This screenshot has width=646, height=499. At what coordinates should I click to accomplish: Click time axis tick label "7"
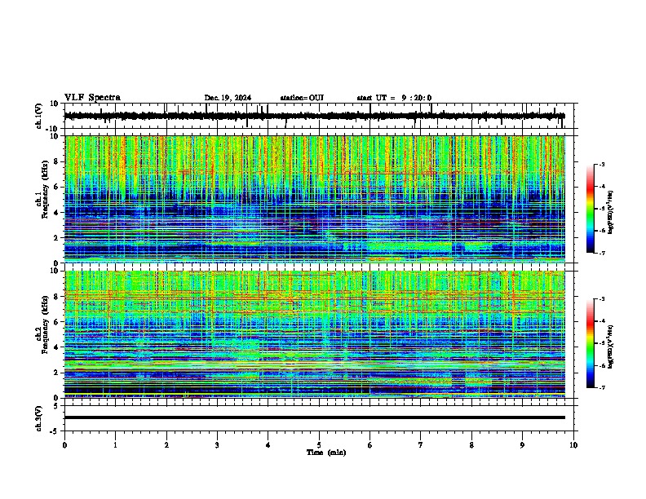(421, 445)
